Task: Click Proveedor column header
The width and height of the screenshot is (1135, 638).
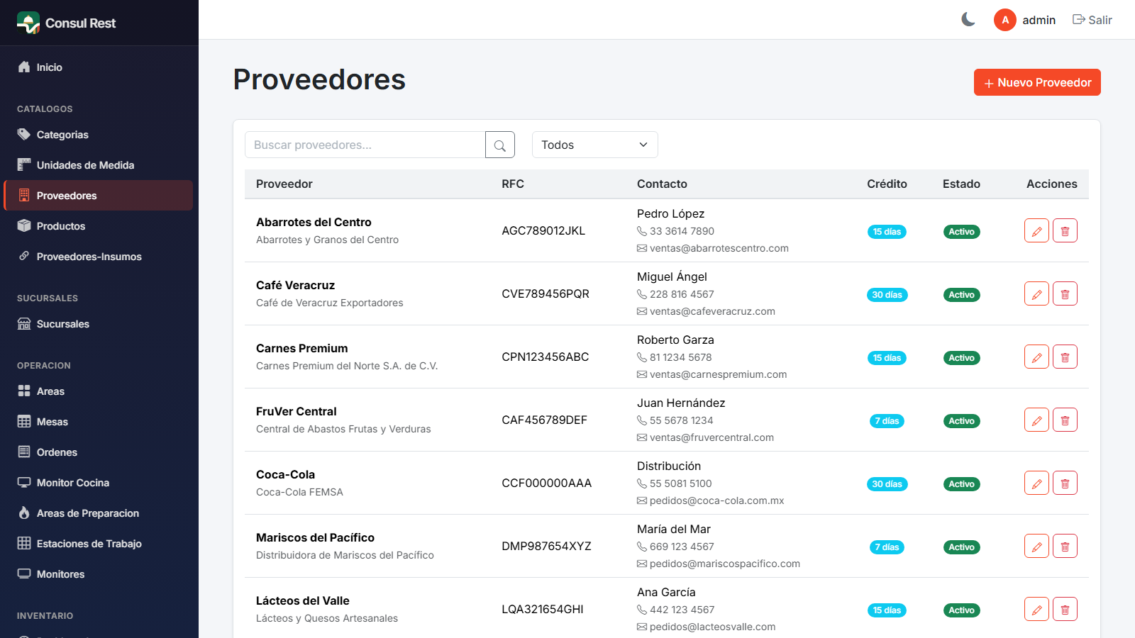Action: 284,184
